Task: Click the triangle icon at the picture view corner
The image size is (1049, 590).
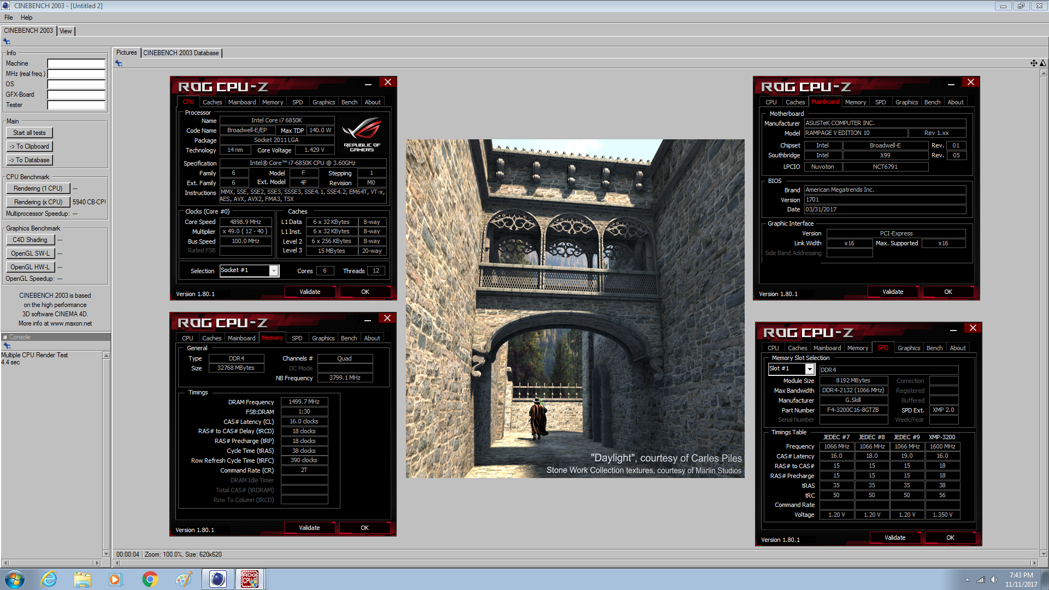Action: [1043, 63]
